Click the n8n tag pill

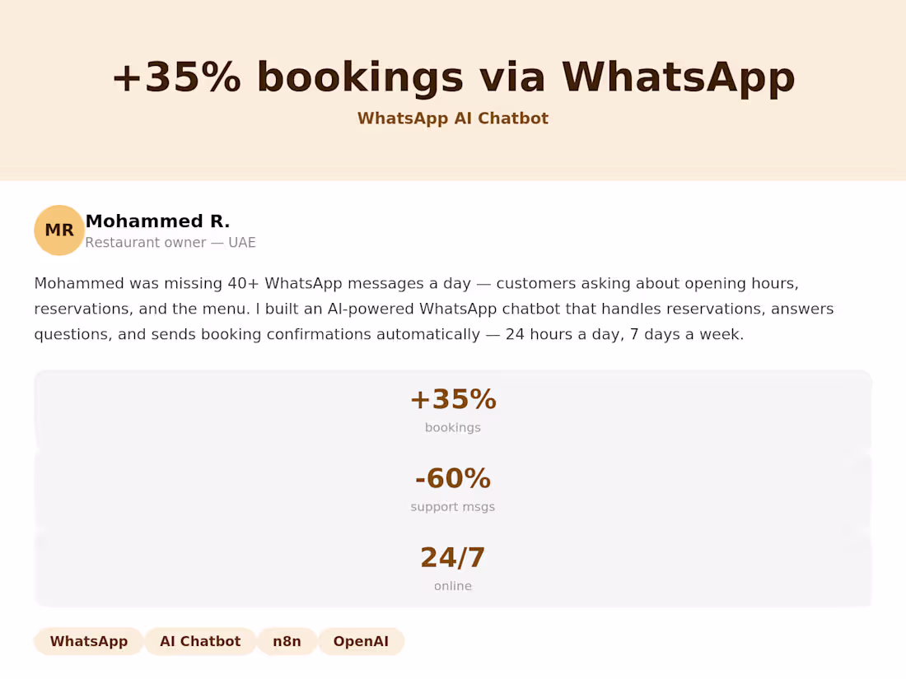(x=287, y=641)
